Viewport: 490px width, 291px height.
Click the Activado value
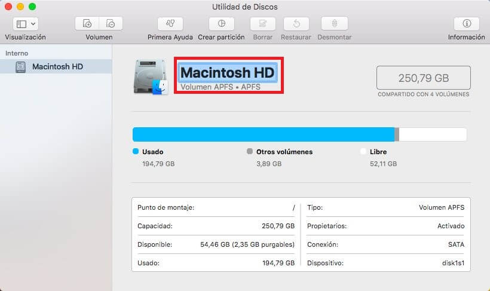coord(451,226)
